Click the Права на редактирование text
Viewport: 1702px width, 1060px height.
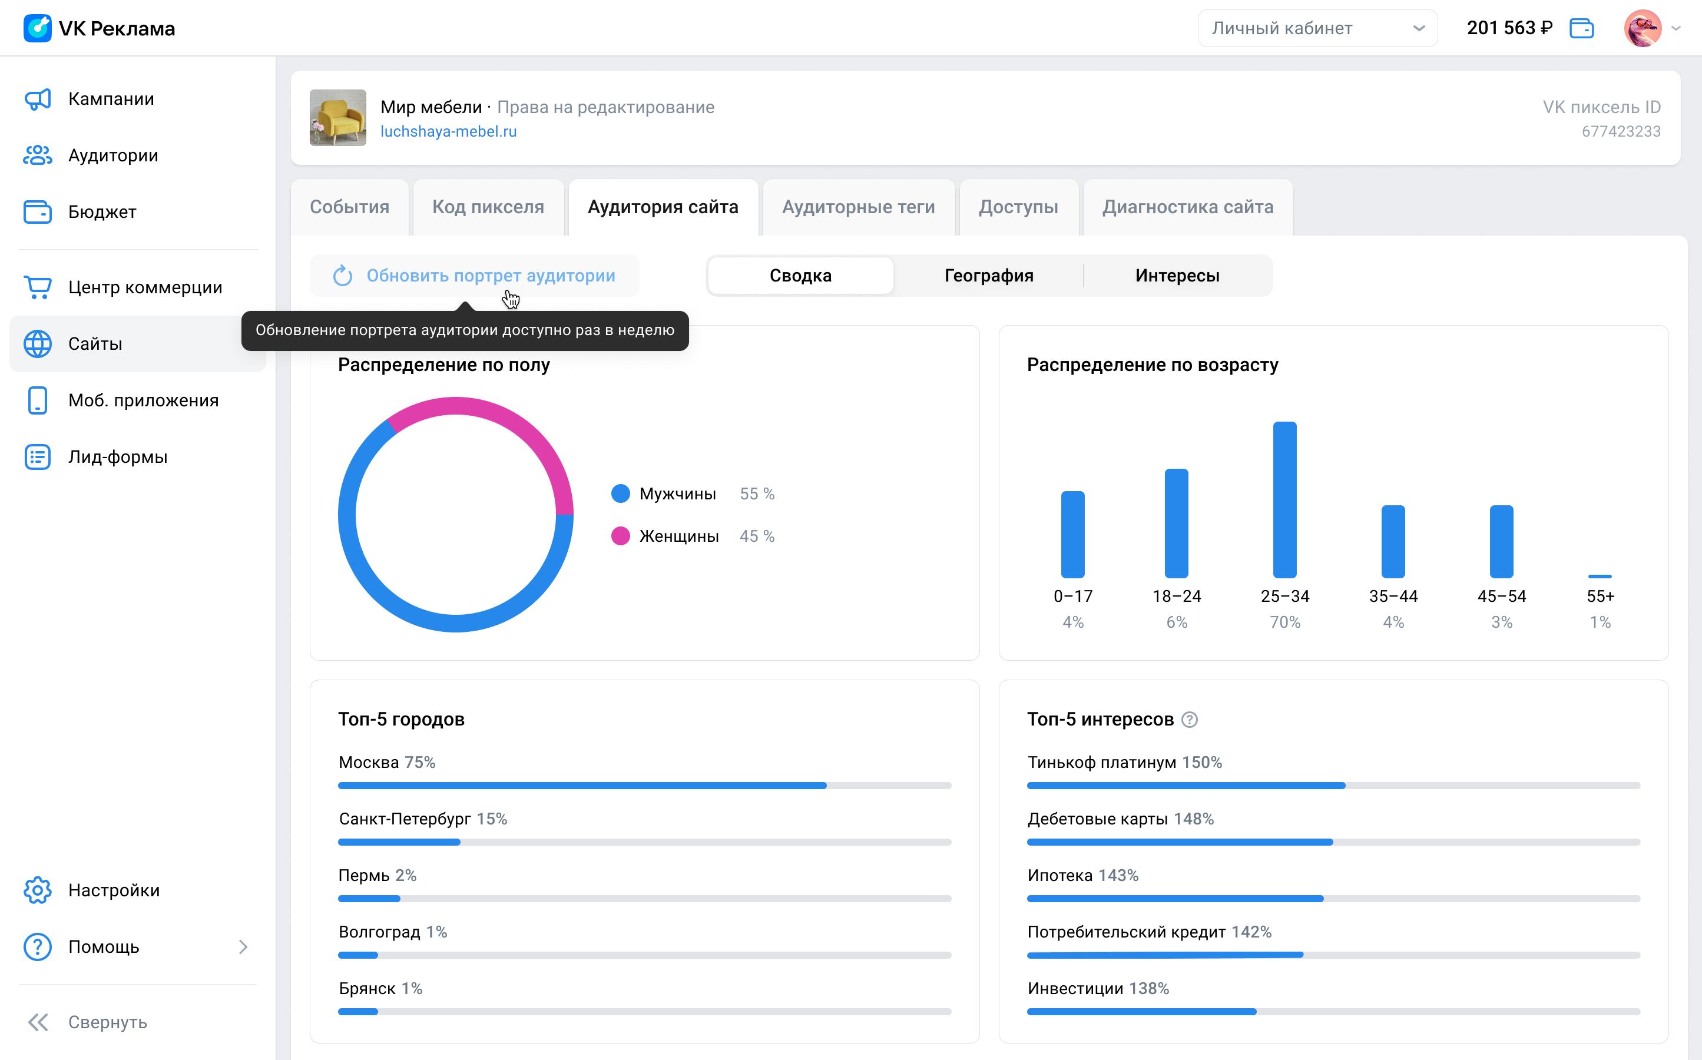[605, 107]
